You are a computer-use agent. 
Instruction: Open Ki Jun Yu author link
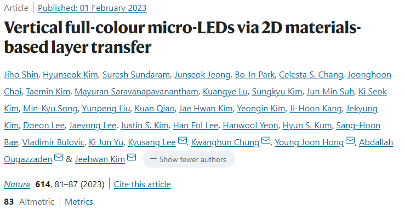pyautogui.click(x=106, y=142)
